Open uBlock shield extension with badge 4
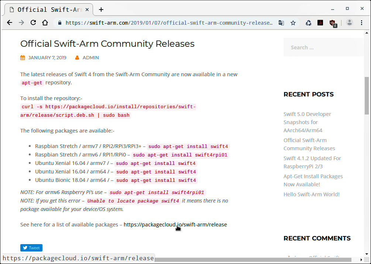Image resolution: width=371 pixels, height=264 pixels. coord(333,23)
